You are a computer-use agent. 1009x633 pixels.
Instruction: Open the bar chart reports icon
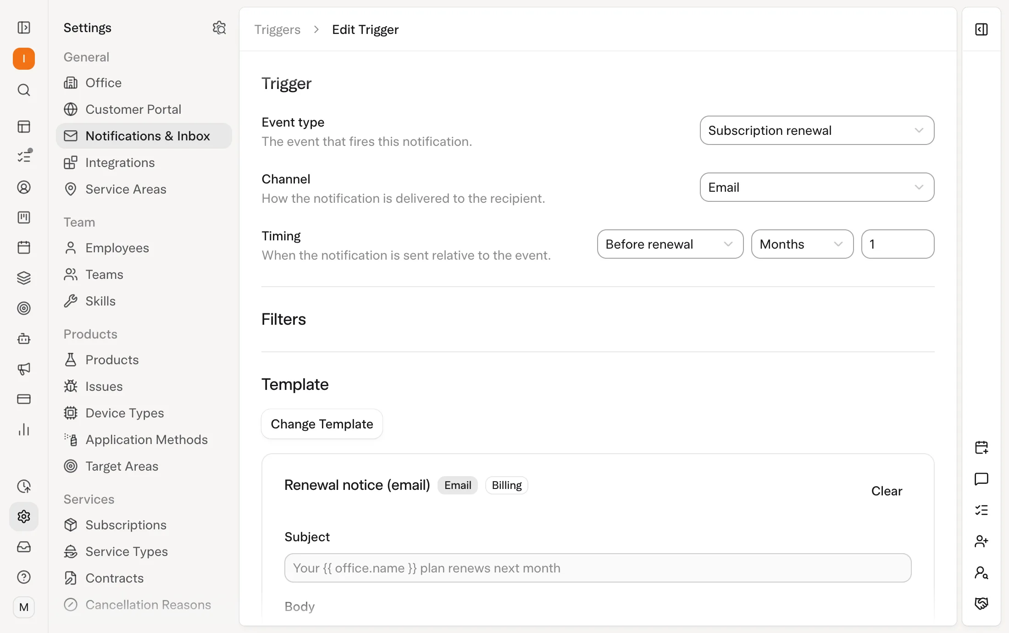pyautogui.click(x=24, y=429)
